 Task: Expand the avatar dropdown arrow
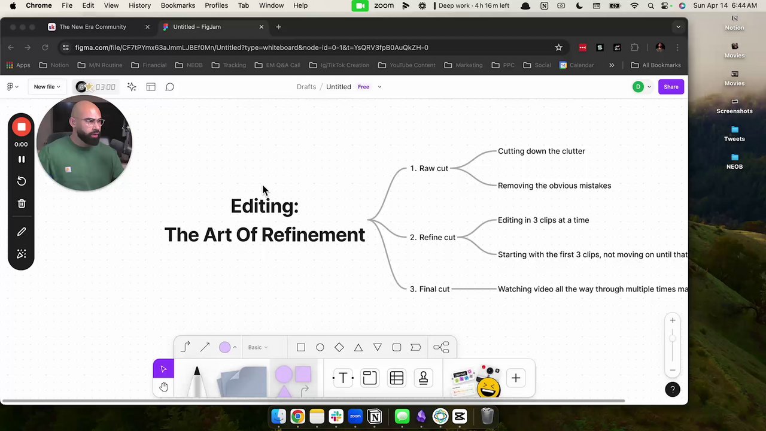tap(649, 87)
